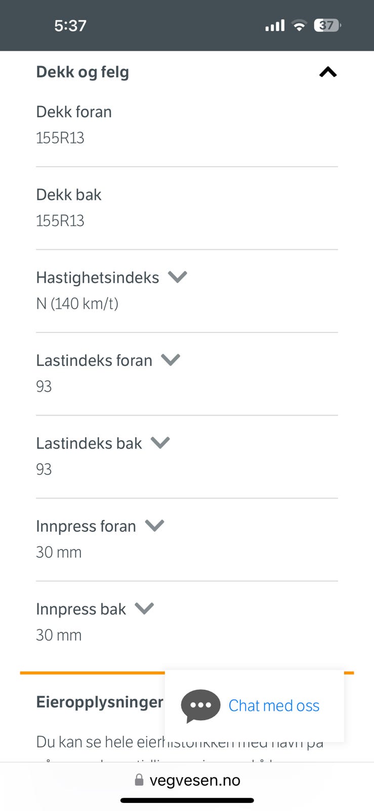Tap the vegvesen.no address bar

[x=195, y=780]
